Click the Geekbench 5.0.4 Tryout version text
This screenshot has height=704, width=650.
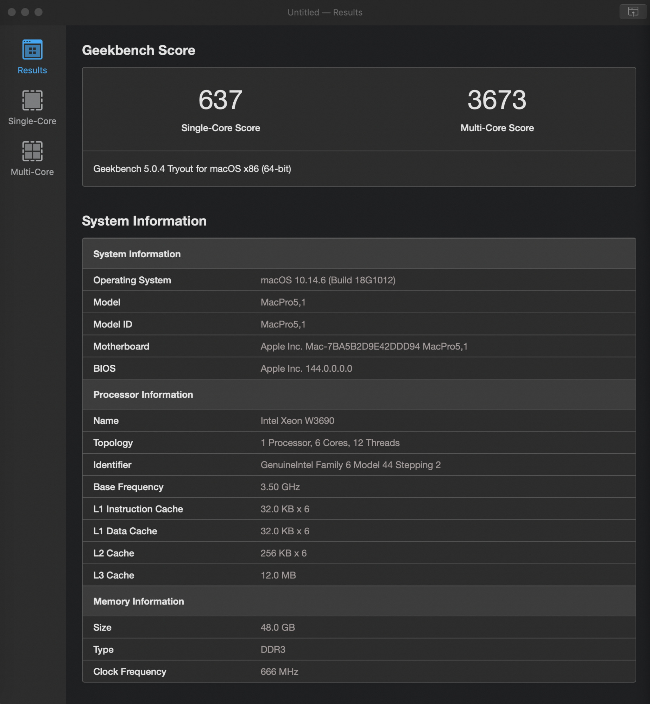point(192,169)
